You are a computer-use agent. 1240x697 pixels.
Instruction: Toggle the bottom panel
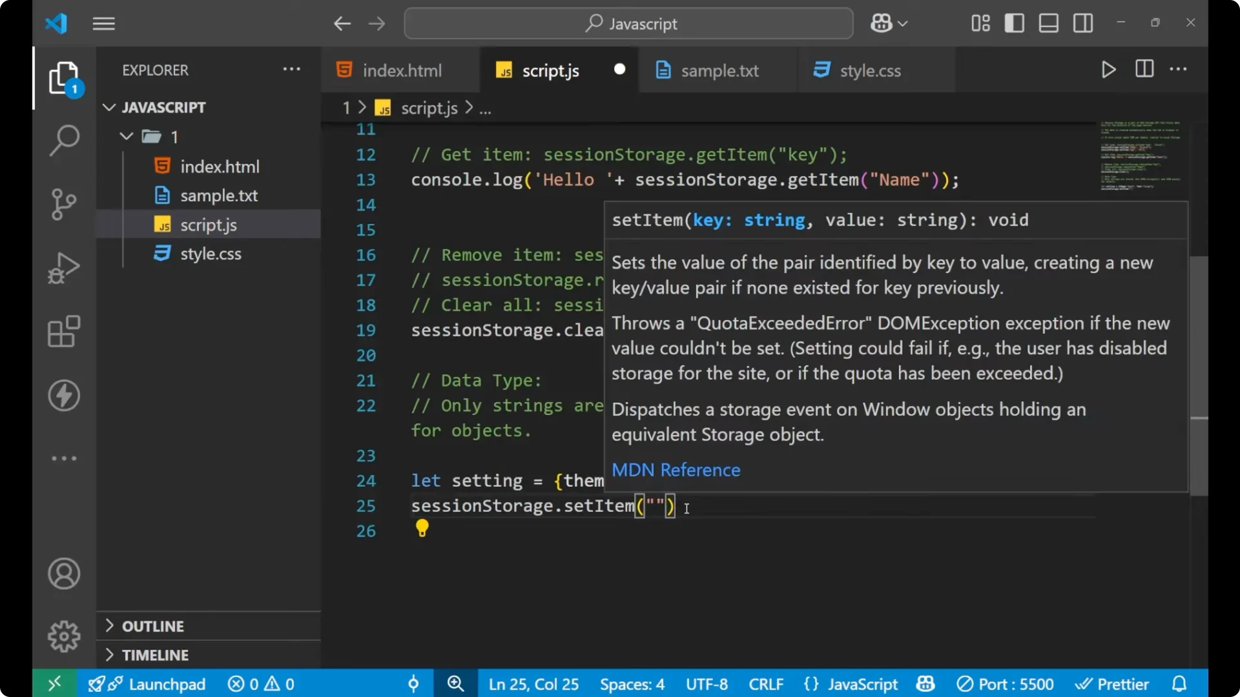pos(1048,23)
